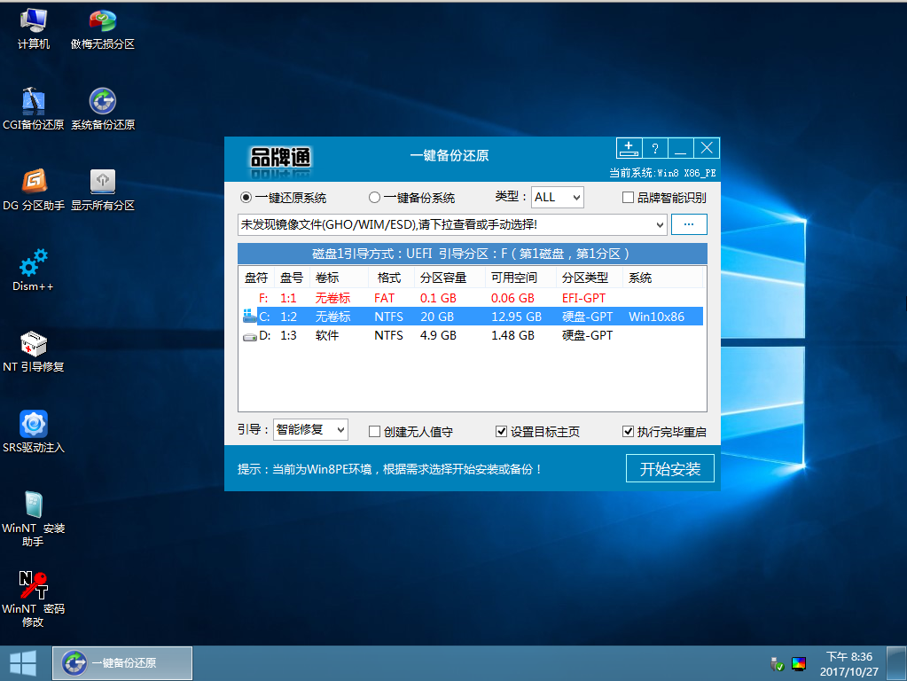
Task: Click the add-disk icon in title bar
Action: (629, 148)
